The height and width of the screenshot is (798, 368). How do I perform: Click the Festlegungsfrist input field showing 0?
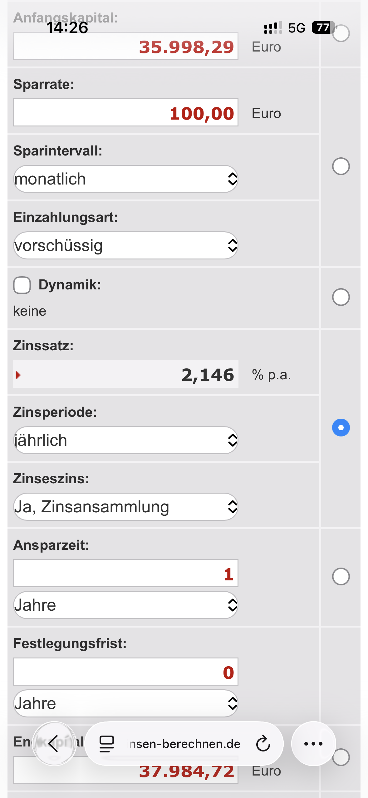pos(126,672)
